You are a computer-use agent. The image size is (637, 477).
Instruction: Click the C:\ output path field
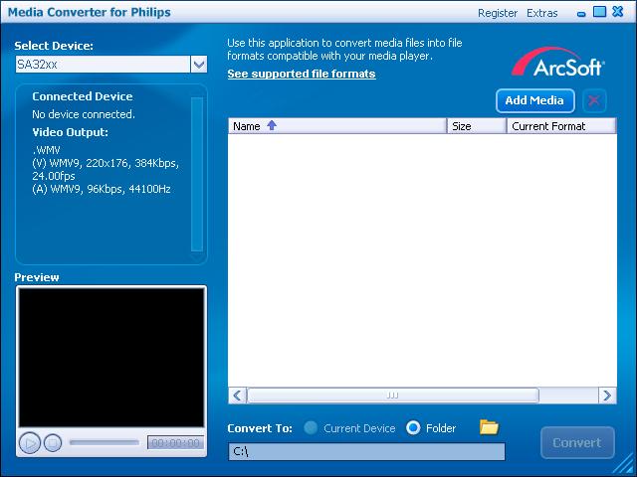coord(366,451)
